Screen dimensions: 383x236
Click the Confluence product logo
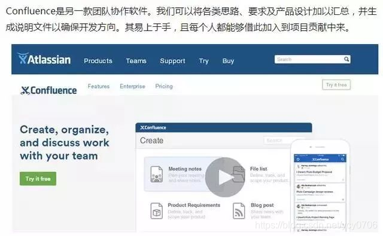click(48, 90)
